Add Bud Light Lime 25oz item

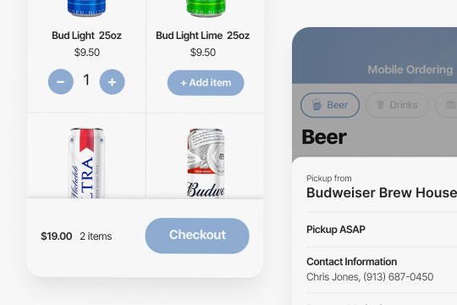(x=206, y=83)
